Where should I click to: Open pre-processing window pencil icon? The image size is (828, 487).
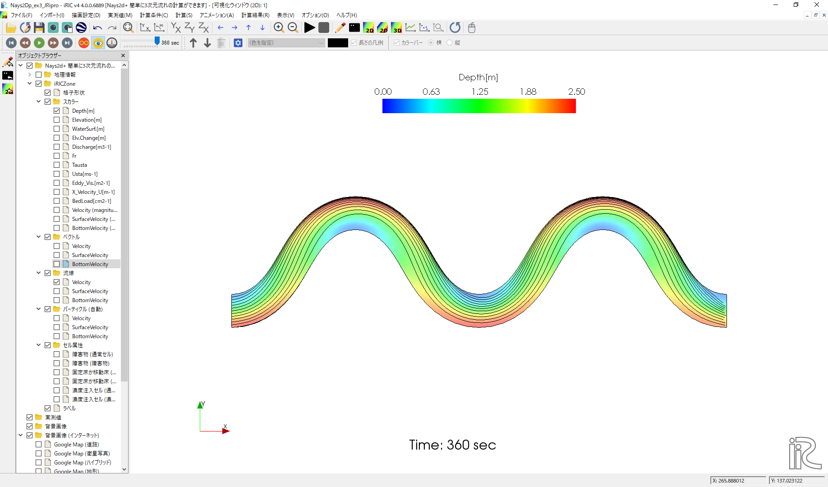(x=340, y=28)
